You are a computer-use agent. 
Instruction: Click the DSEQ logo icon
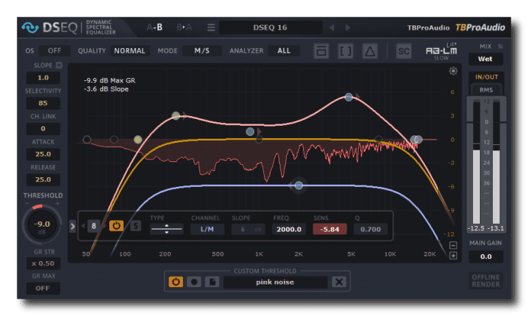click(x=30, y=27)
